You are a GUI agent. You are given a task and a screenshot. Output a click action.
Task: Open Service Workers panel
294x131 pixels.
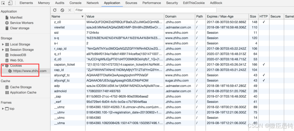click(22, 23)
